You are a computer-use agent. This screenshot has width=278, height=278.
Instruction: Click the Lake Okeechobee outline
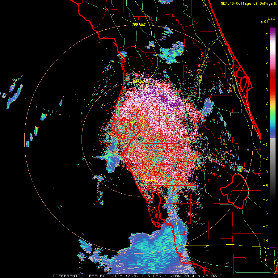click(234, 191)
